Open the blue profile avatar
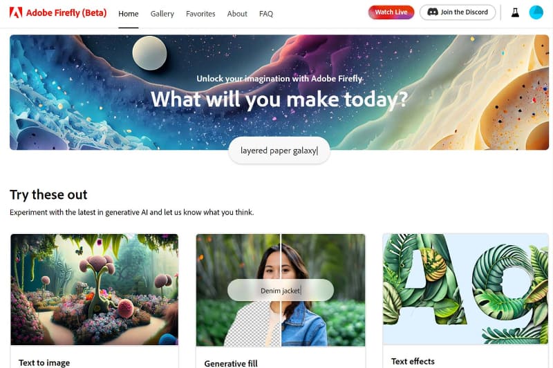 coord(536,12)
